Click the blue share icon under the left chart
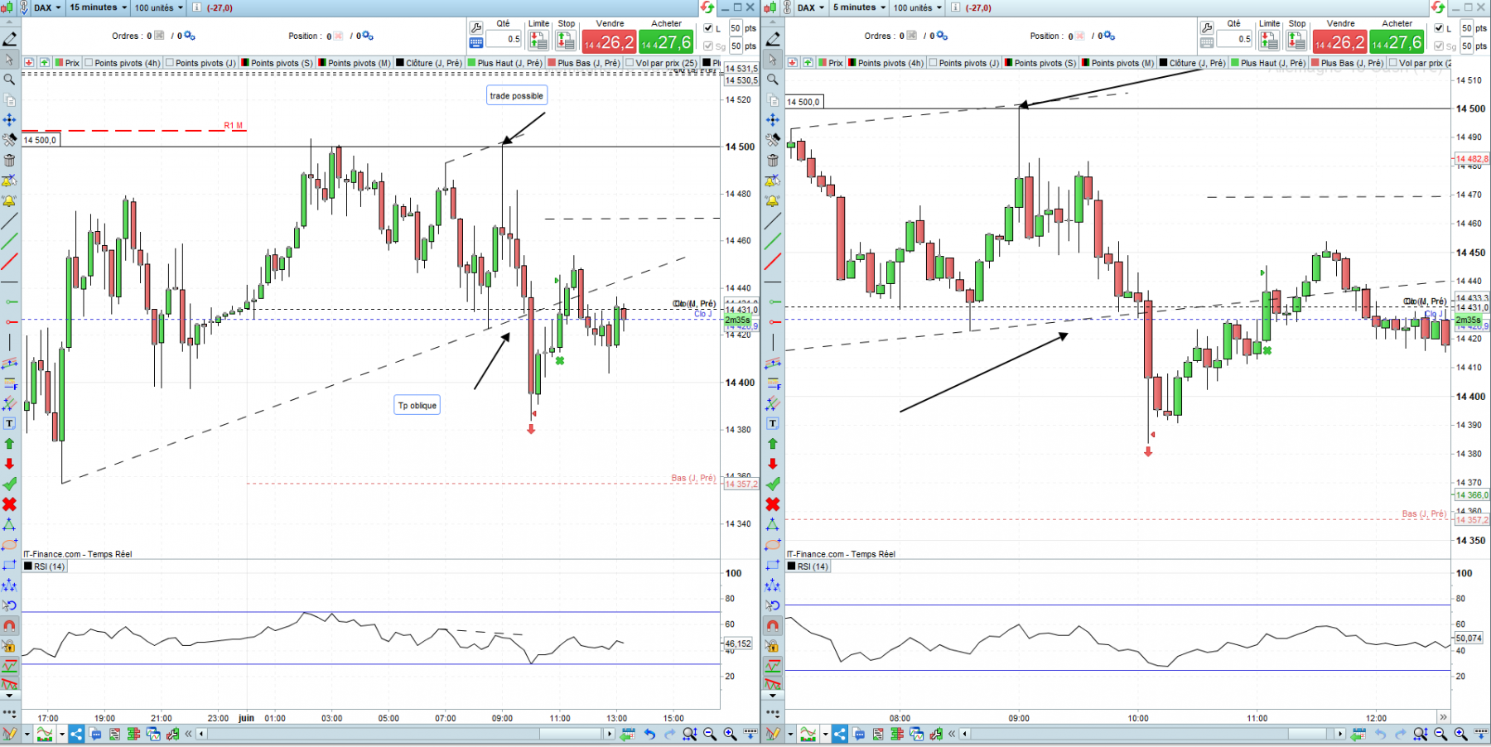1491x747 pixels. tap(75, 734)
